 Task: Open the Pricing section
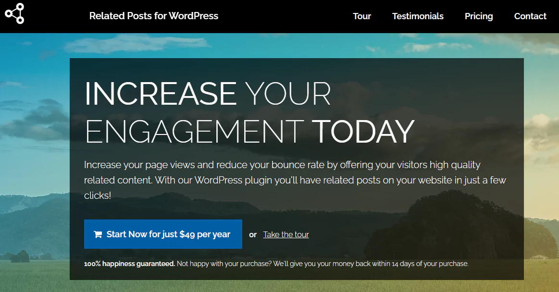pos(479,16)
